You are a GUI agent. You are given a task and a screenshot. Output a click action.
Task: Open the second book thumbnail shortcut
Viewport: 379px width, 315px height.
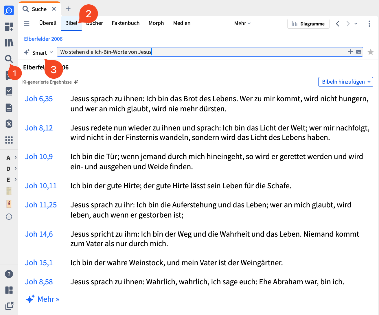click(9, 204)
